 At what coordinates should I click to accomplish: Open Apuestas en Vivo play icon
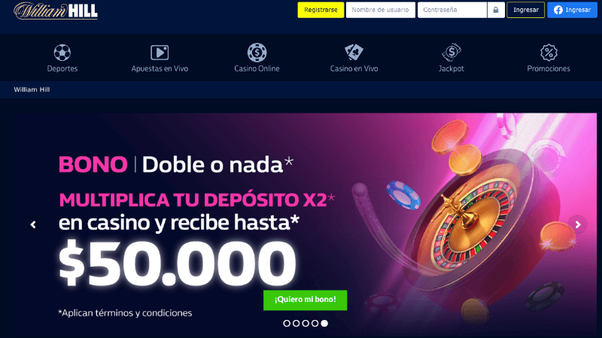point(160,53)
